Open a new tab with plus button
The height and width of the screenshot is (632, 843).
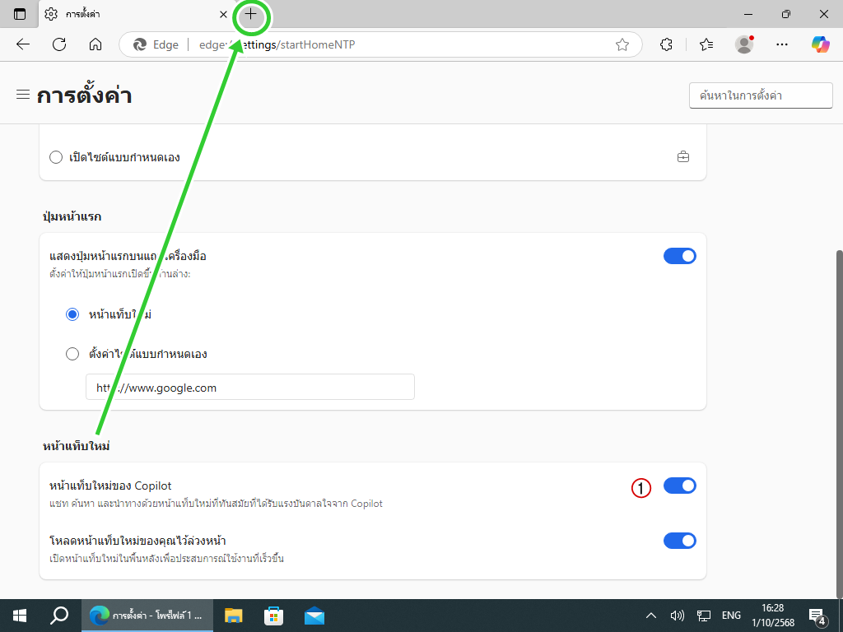[251, 15]
